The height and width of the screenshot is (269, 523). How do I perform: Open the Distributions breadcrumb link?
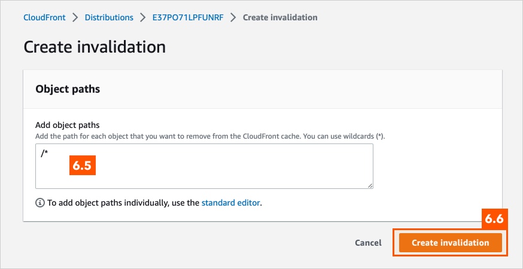(109, 17)
